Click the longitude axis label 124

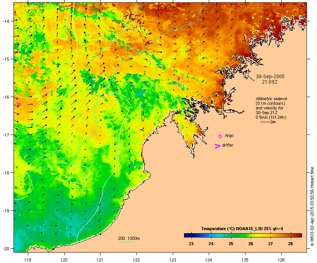(209, 260)
